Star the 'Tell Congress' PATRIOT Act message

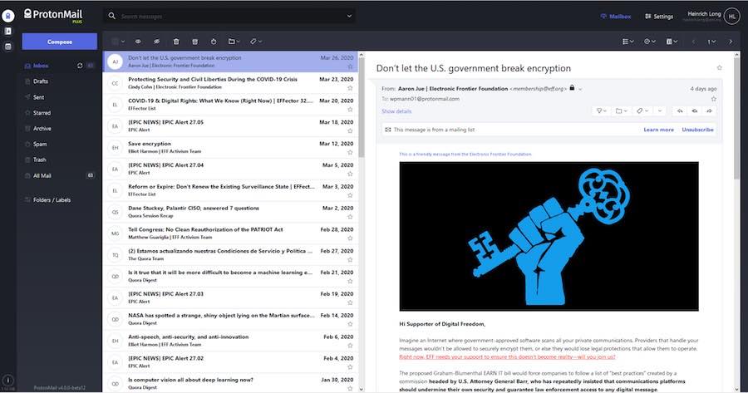click(350, 238)
